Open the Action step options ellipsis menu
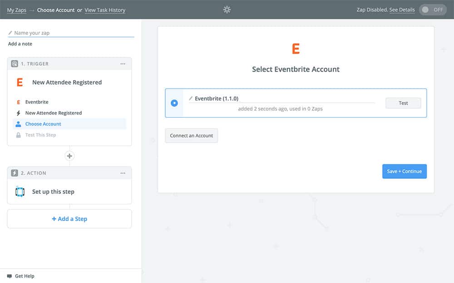 [123, 173]
